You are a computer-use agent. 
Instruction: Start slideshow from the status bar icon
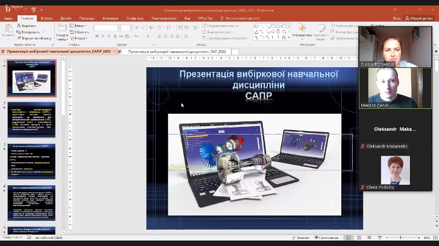pyautogui.click(x=380, y=238)
